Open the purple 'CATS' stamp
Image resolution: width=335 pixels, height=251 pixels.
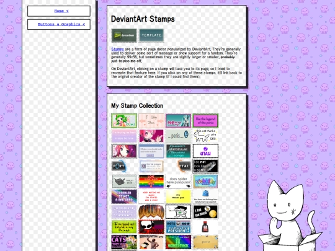124,242
